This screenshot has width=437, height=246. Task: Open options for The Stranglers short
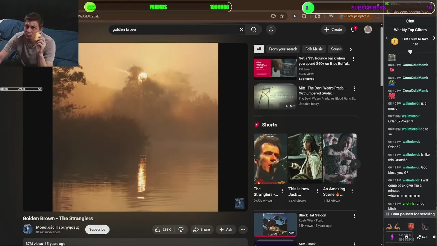(x=283, y=191)
